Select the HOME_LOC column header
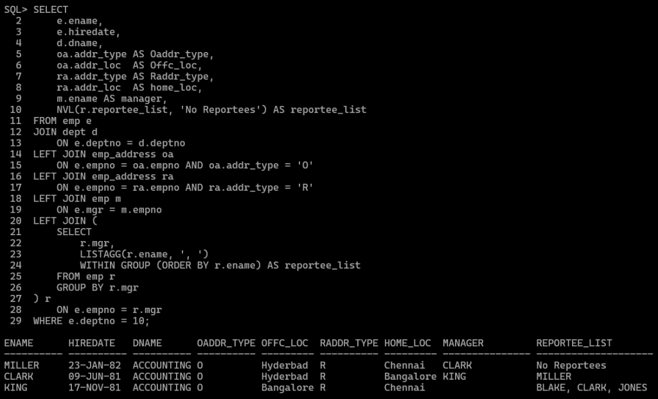Viewport: 658px width, 399px height. pyautogui.click(x=407, y=343)
